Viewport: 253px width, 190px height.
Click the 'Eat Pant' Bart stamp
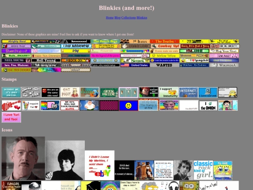click(70, 92)
